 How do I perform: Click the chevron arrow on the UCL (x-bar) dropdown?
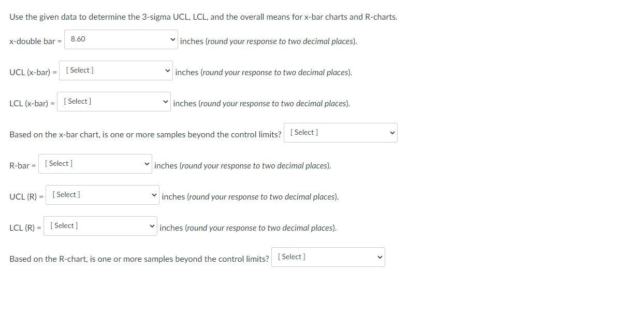click(x=167, y=70)
